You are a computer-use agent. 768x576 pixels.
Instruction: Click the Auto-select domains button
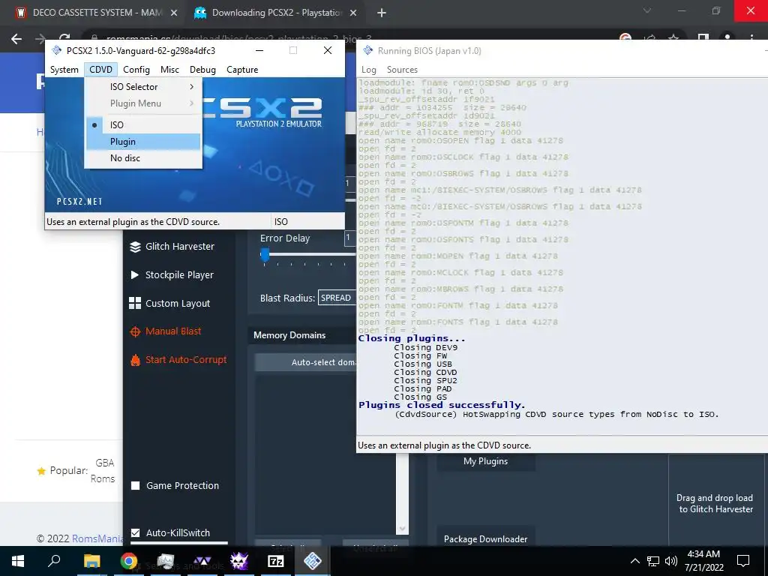point(306,362)
